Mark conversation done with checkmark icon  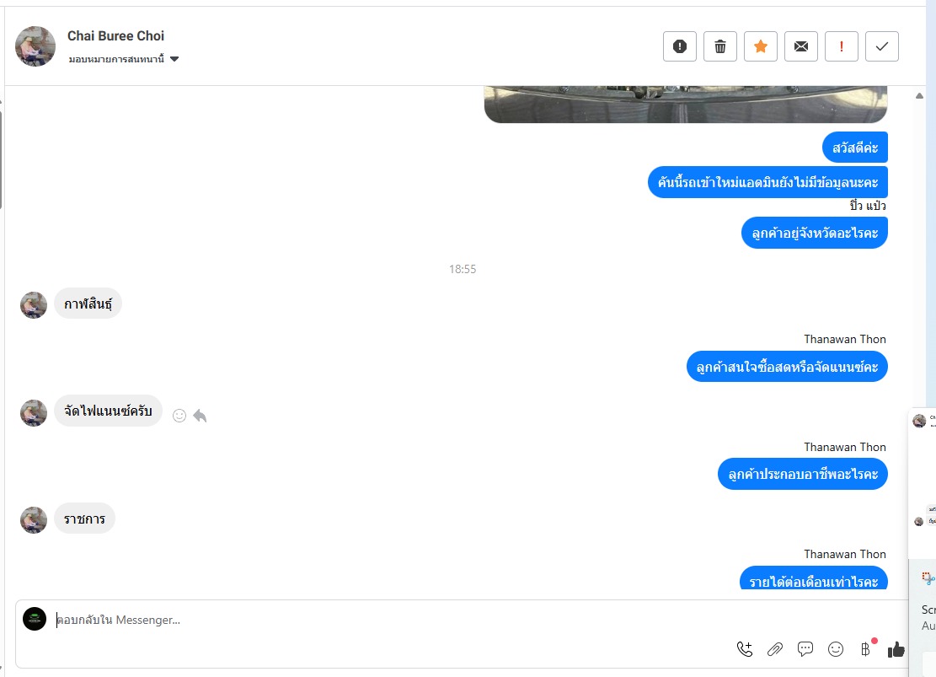[882, 46]
